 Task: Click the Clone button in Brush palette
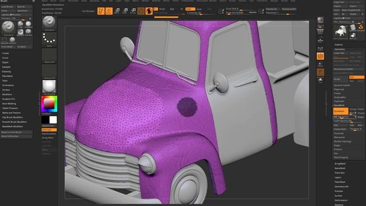[x=9, y=11]
